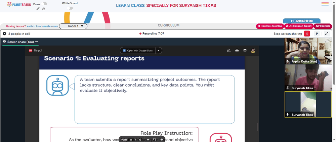Screen dimensions: 336x142
Task: Click the microphone icon on highlighted Suryansh tile
Action: coord(288,115)
